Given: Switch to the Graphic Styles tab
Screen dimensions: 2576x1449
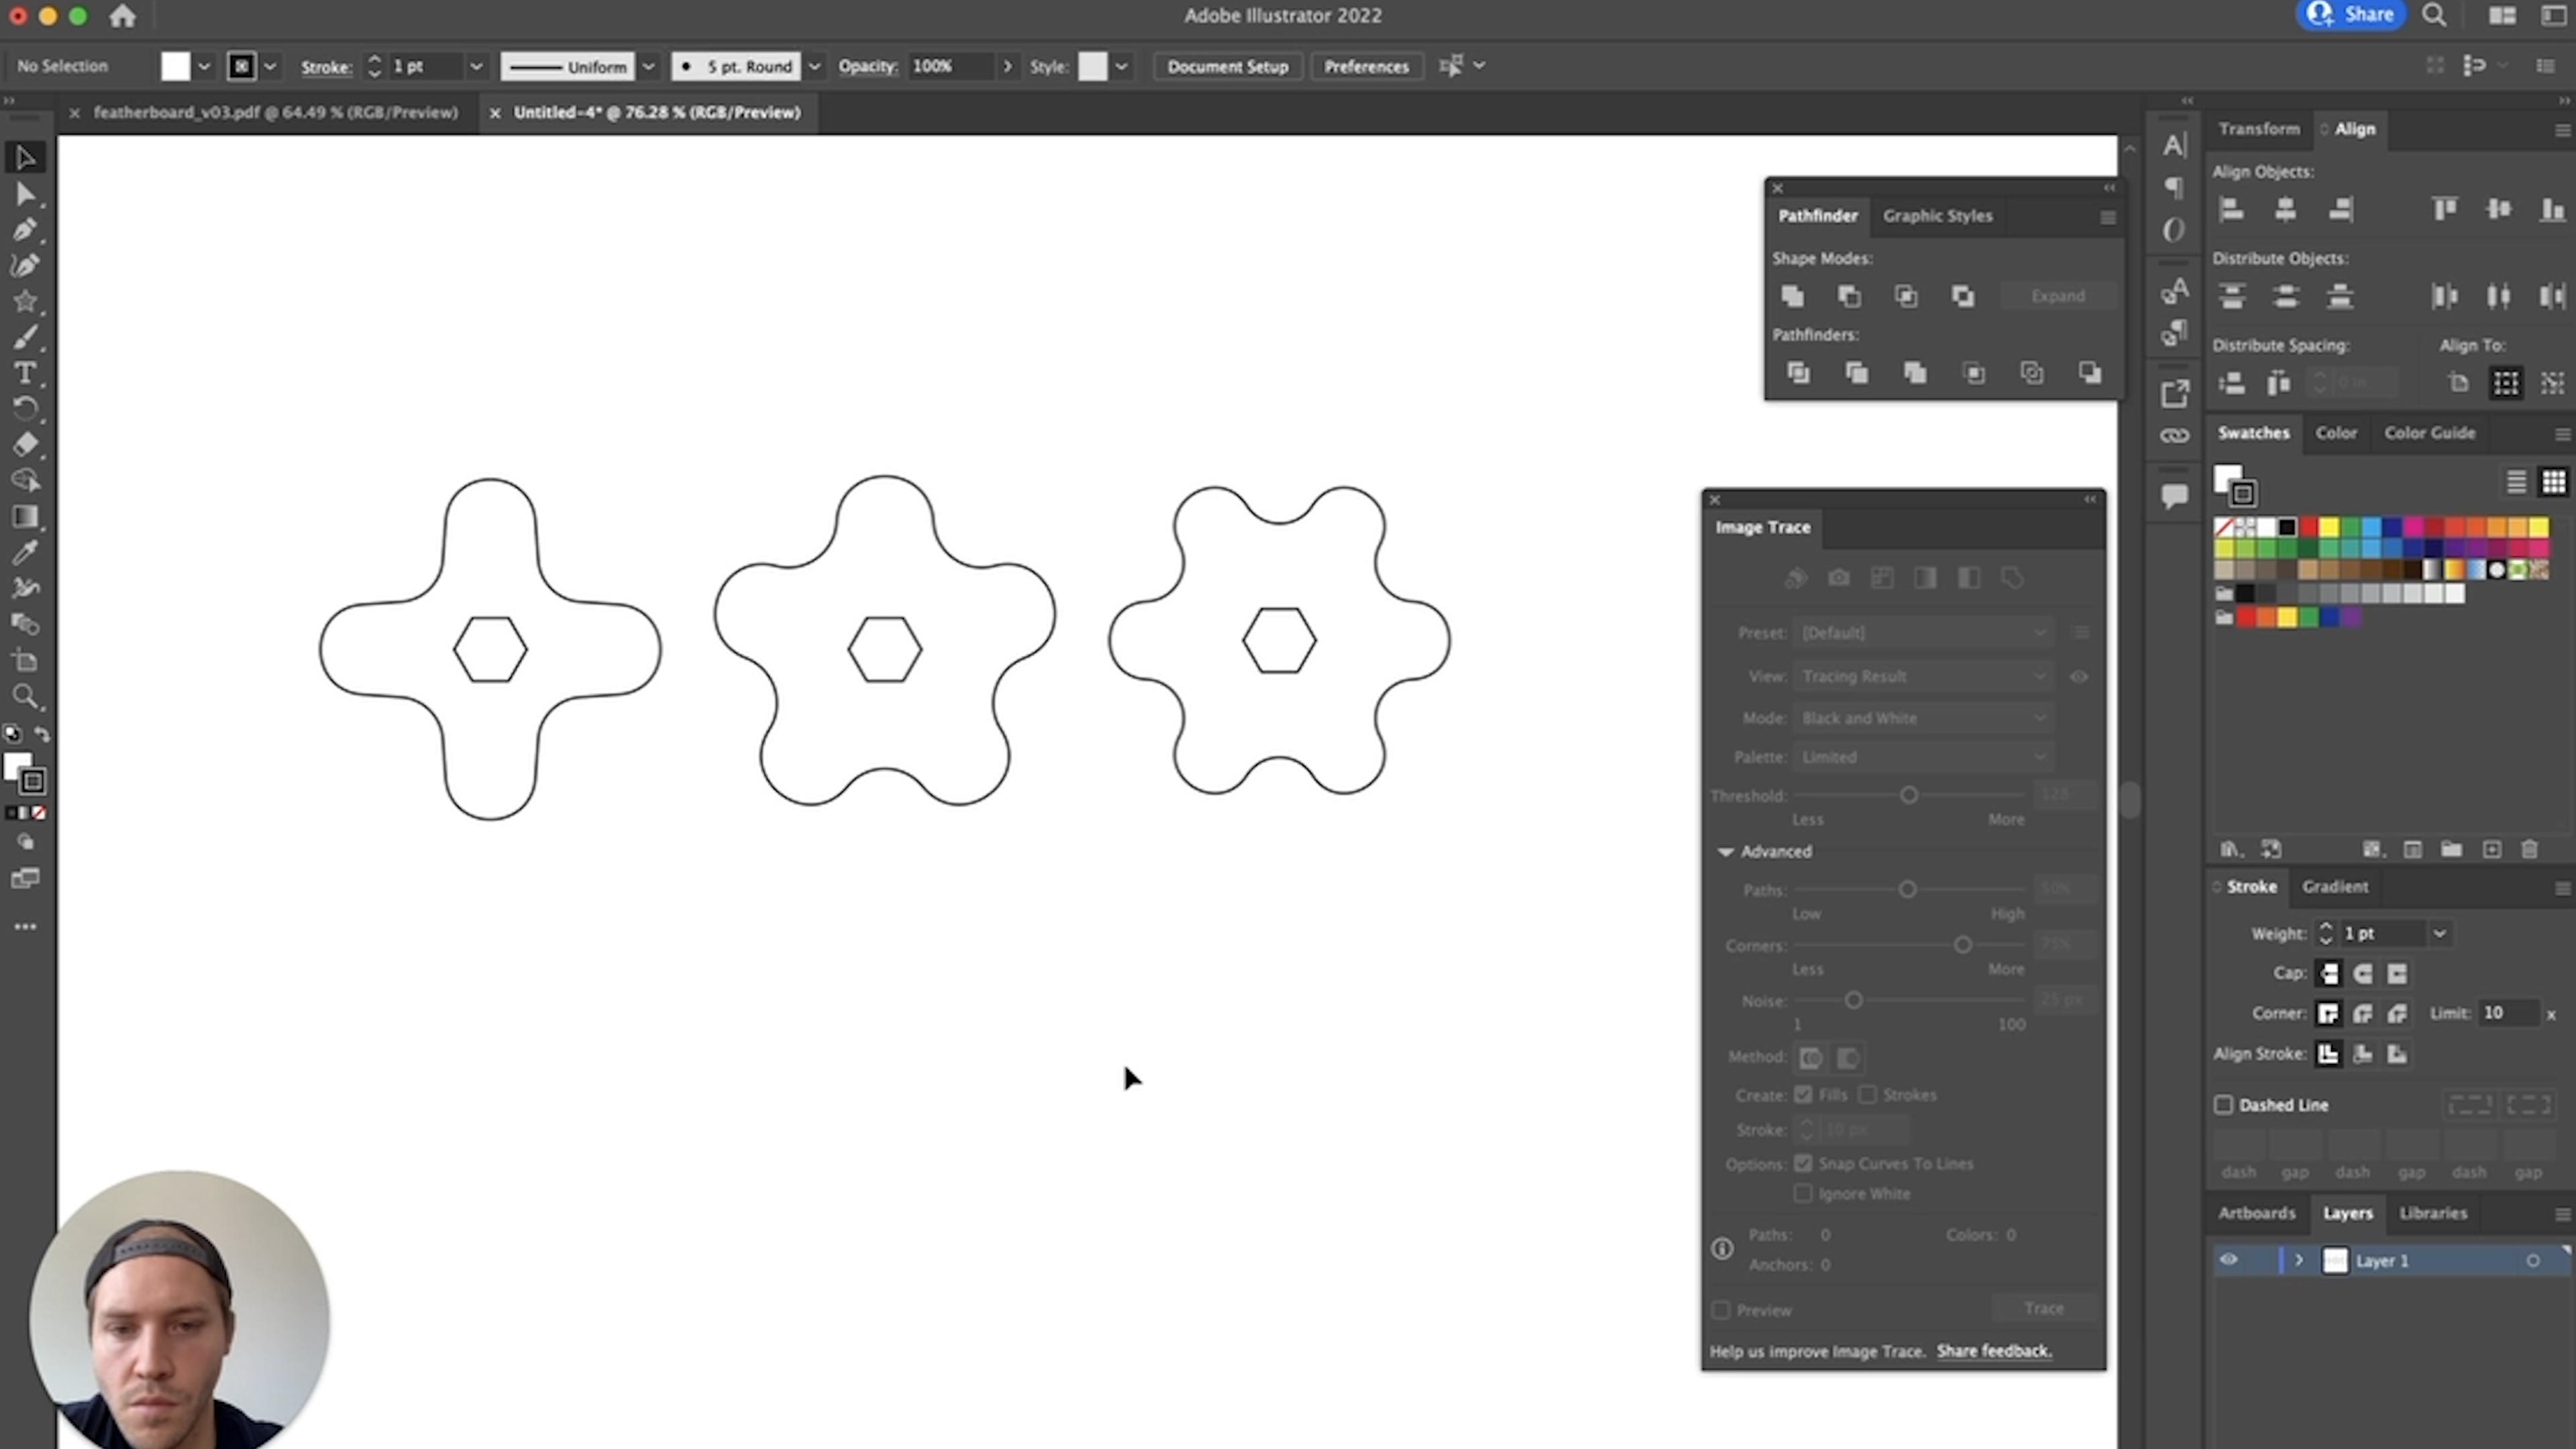Looking at the screenshot, I should [x=1937, y=216].
